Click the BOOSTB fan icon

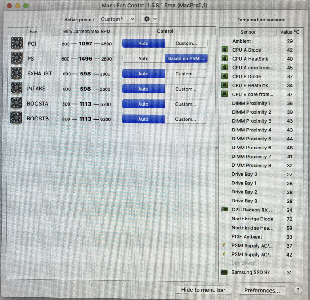click(16, 118)
